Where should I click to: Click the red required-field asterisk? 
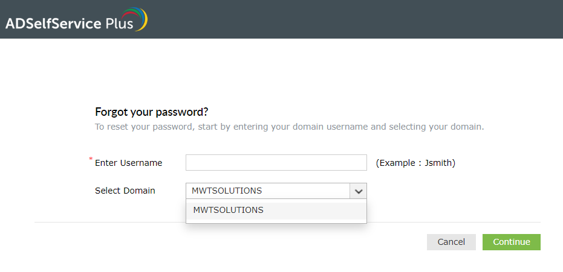coord(91,160)
